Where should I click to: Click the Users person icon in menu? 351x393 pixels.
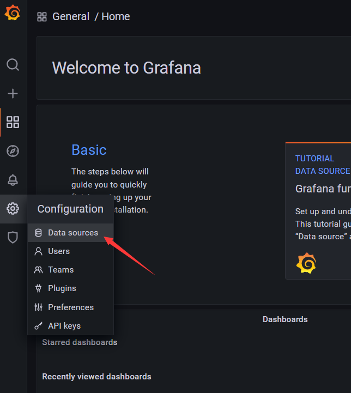38,251
